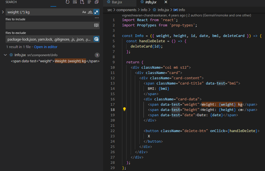Close the Info.jsx editor tab
Screen dimensions: 265x171
pyautogui.click(x=166, y=2)
